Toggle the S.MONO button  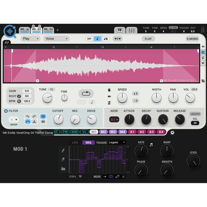(192, 39)
